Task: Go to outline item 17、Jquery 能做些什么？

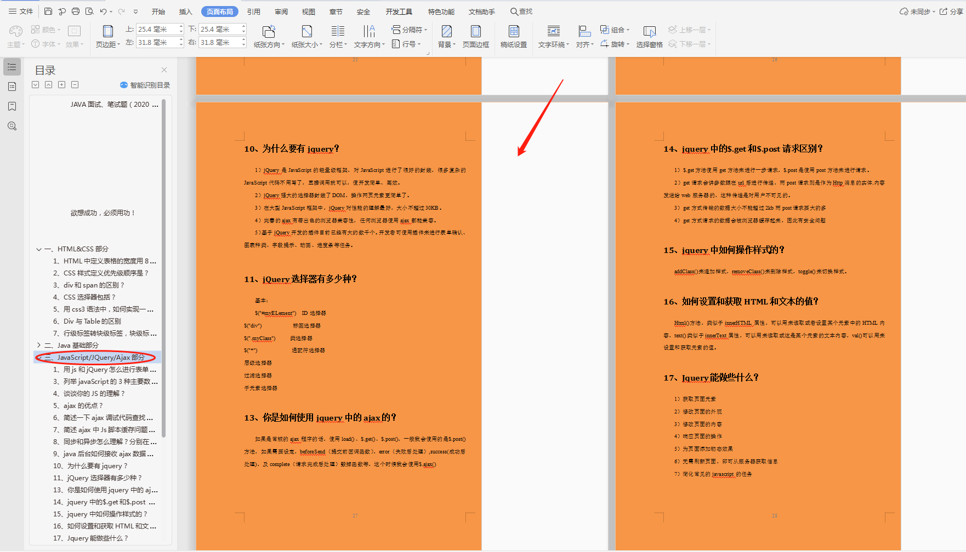Action: (x=90, y=538)
